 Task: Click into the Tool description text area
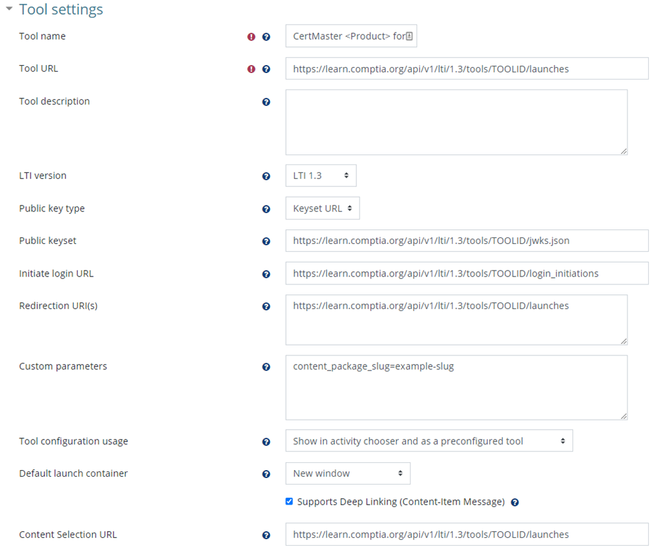pos(456,123)
